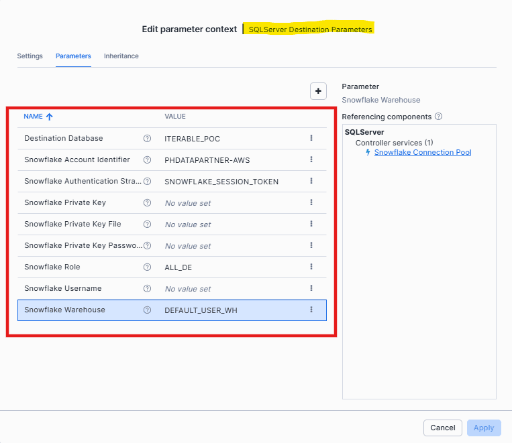Click 'No value set' for Snowflake Private Key
The width and height of the screenshot is (512, 443).
point(188,203)
